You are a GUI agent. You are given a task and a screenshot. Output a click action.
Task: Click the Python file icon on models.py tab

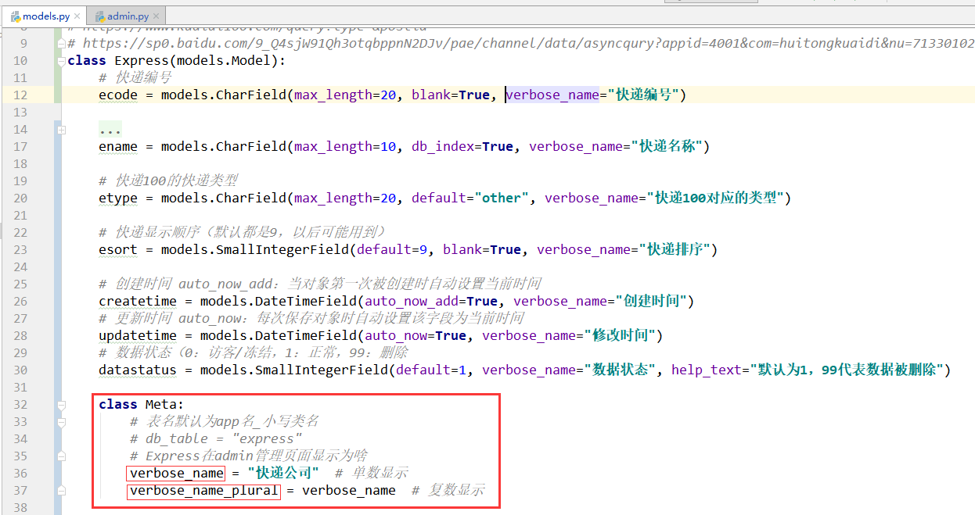point(15,16)
